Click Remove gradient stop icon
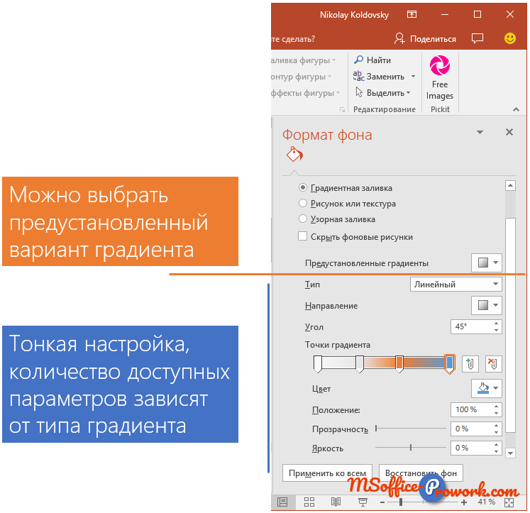The image size is (530, 513). tap(493, 364)
